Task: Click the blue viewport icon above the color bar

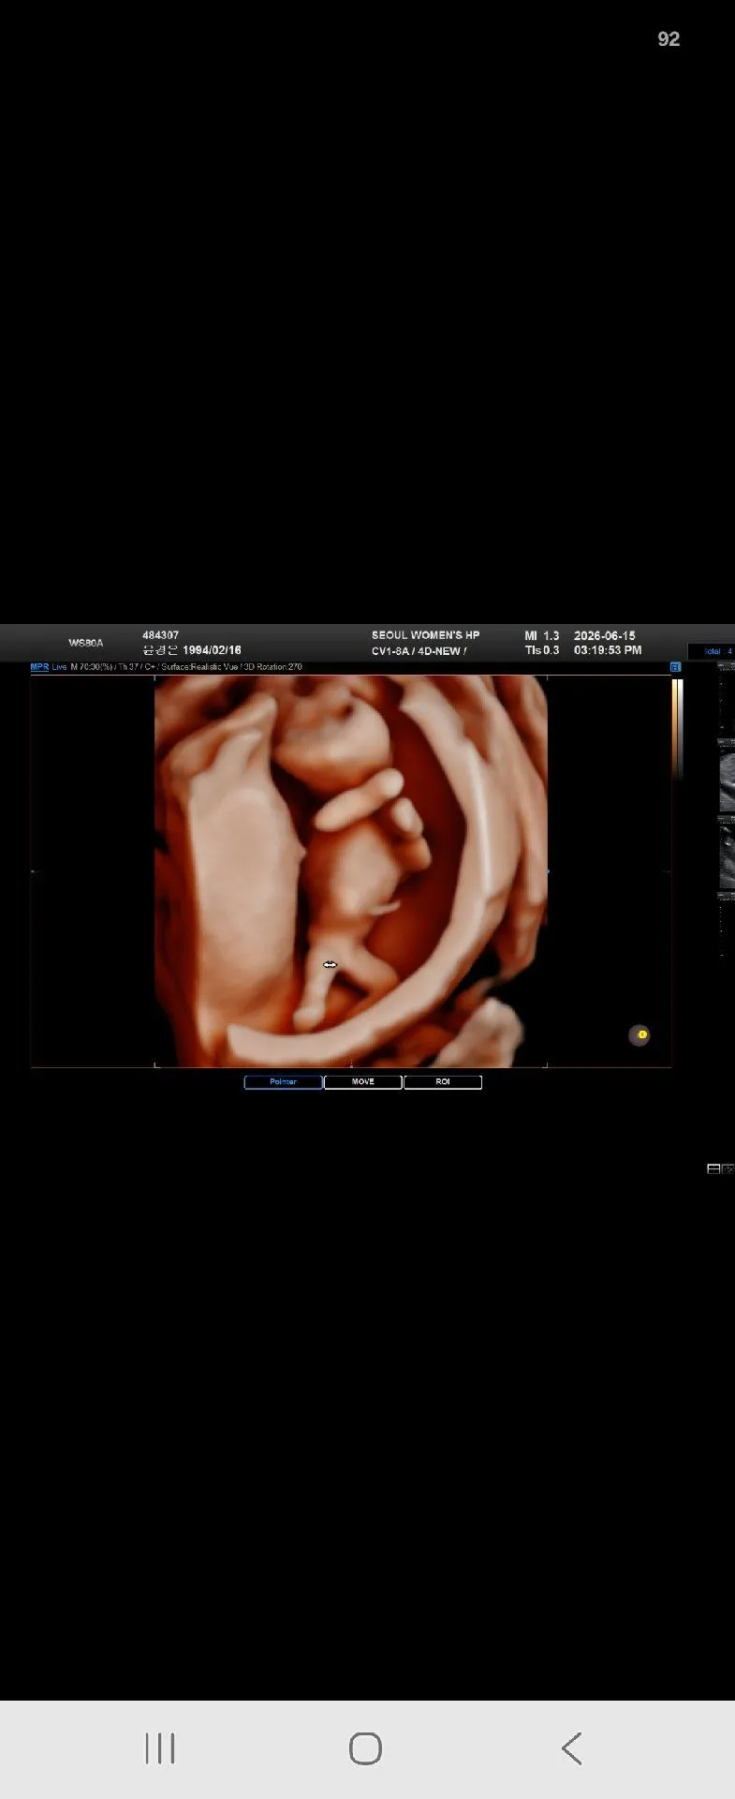Action: coord(675,667)
